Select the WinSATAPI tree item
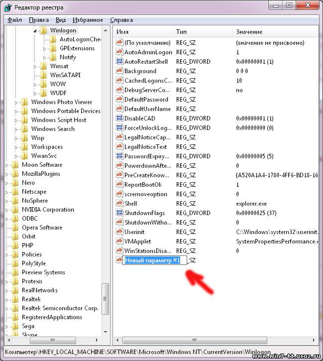Image resolution: width=323 pixels, height=361 pixels. click(x=65, y=75)
